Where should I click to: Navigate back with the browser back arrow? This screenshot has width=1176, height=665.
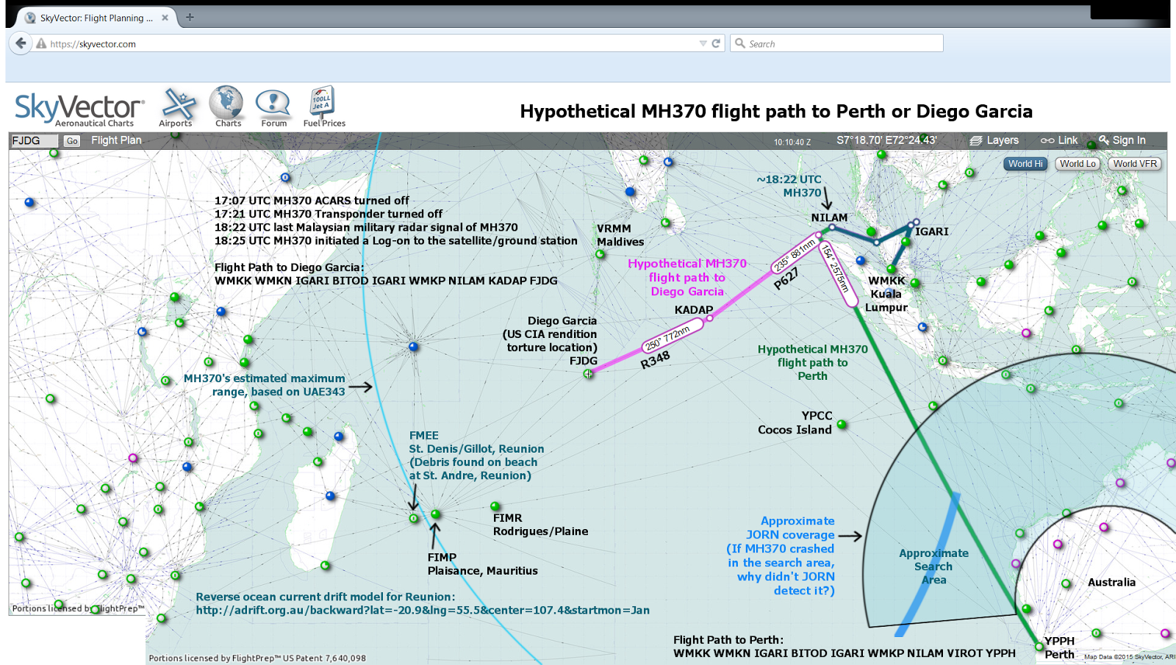point(20,43)
